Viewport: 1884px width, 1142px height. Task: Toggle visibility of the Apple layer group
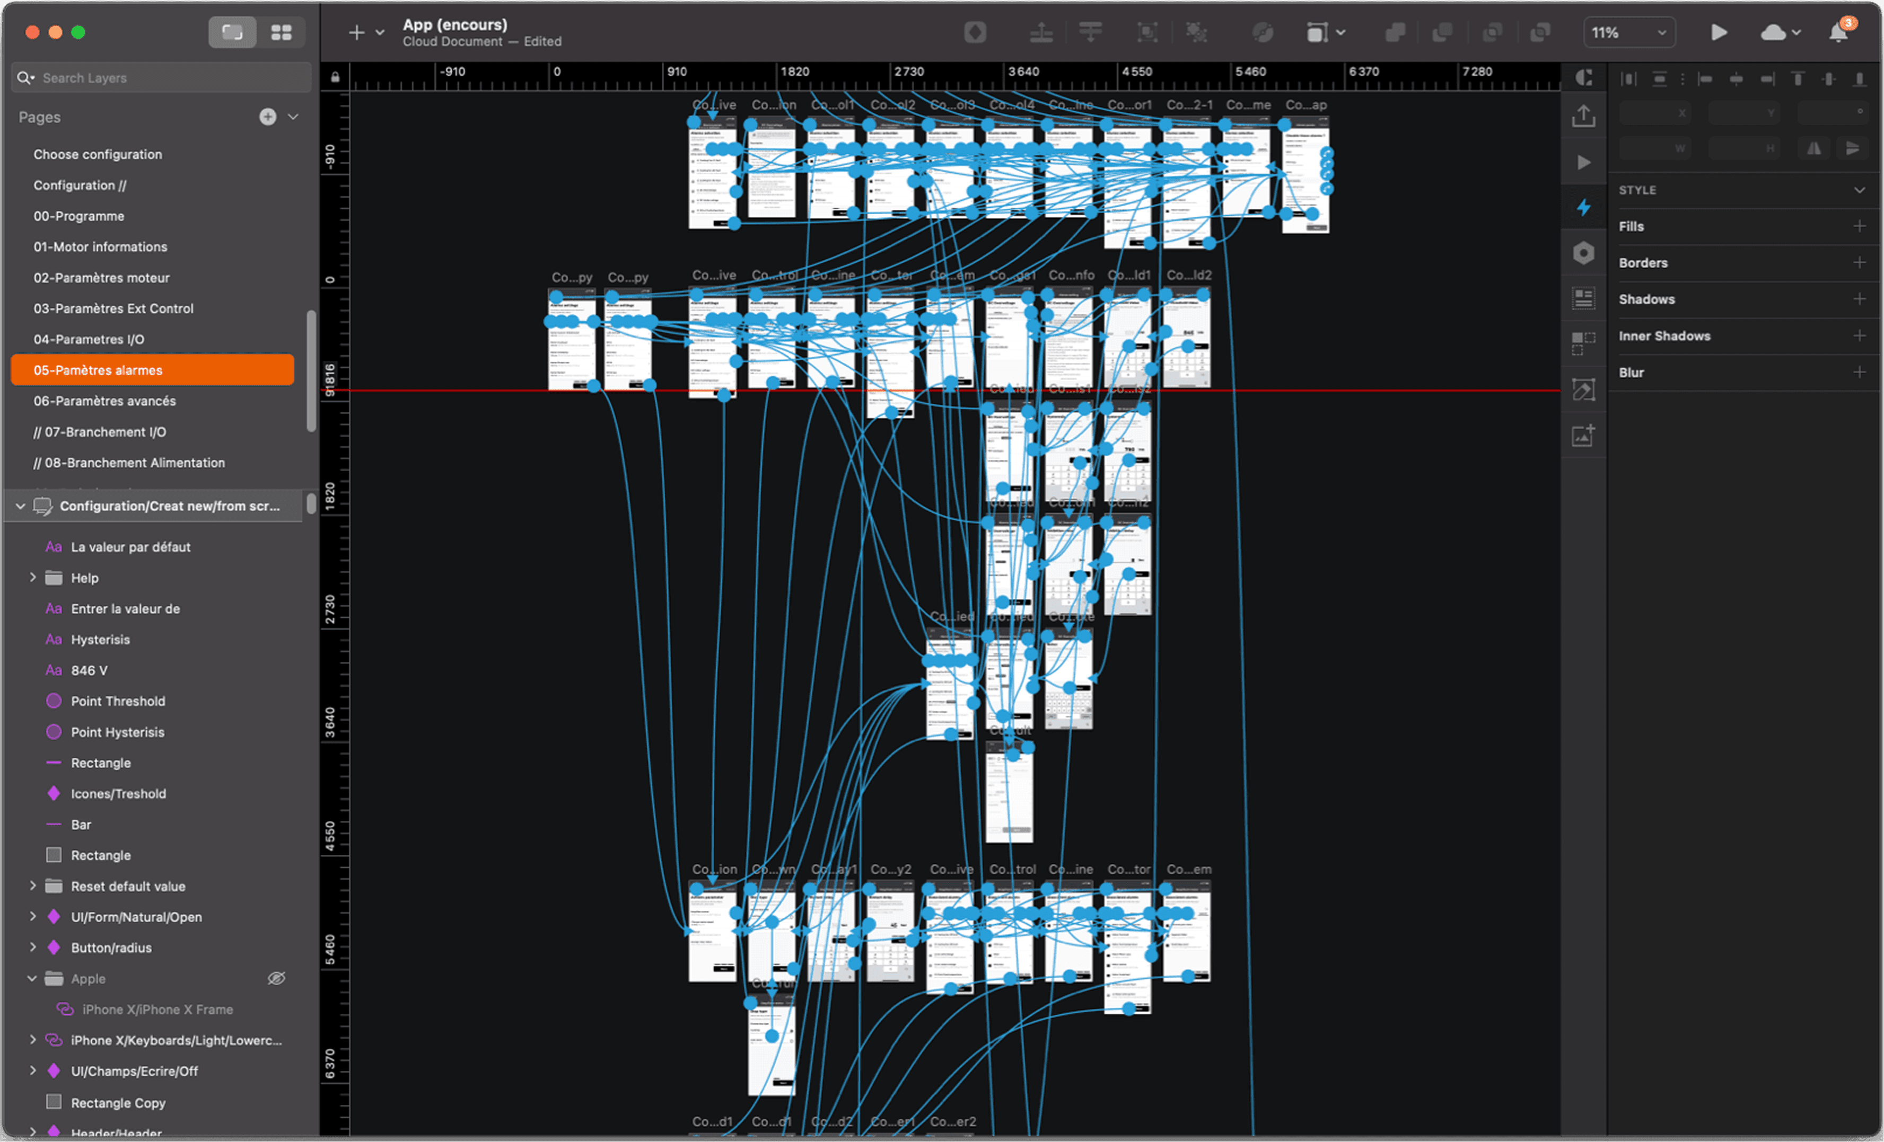click(x=276, y=978)
